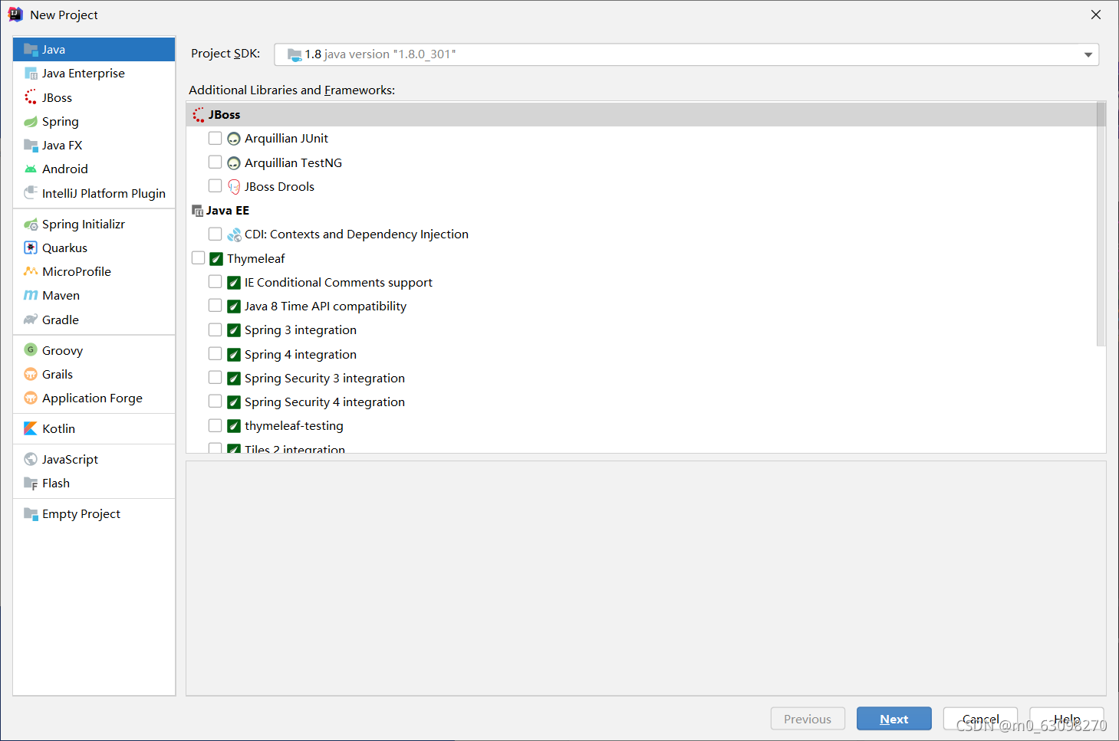1119x741 pixels.
Task: Click the Help button
Action: pos(1067,719)
